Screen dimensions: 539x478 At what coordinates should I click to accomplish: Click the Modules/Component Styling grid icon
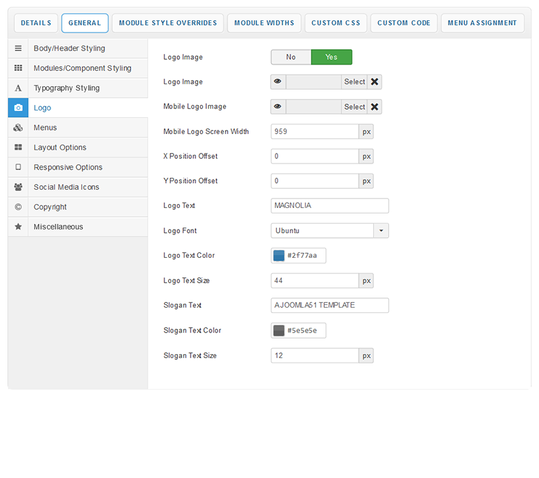[18, 68]
